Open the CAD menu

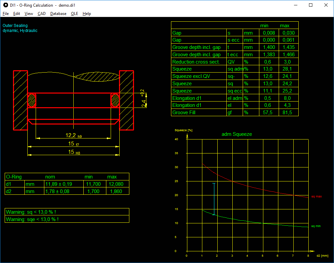(x=42, y=14)
